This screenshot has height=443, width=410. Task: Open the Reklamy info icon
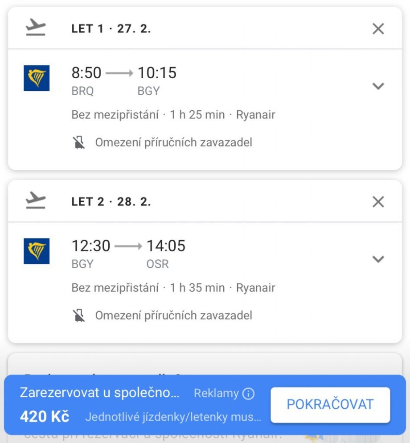[248, 393]
